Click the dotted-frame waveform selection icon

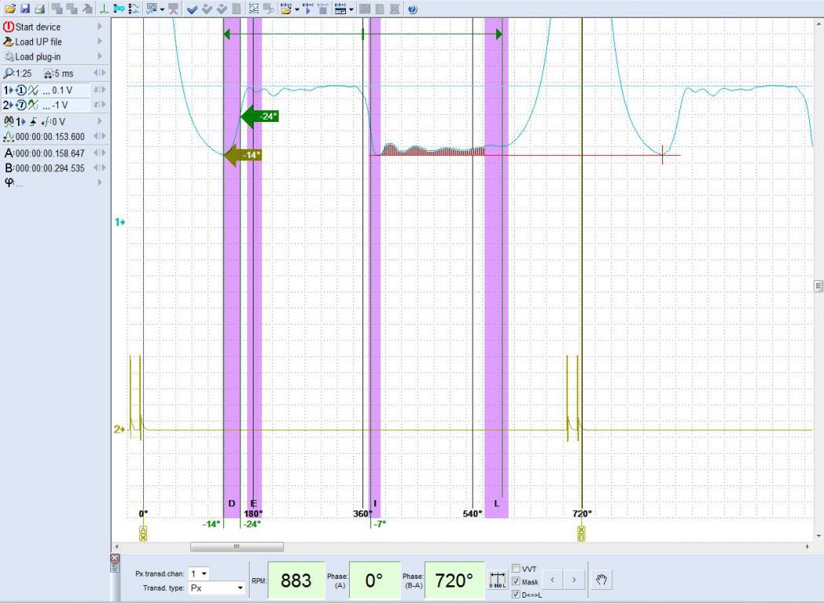(254, 9)
